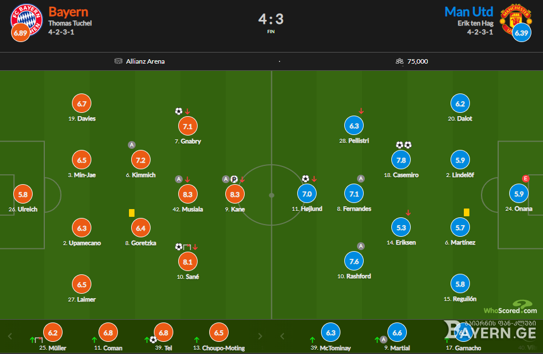
Task: Click the yellow card above Goretzka
Action: click(x=132, y=213)
